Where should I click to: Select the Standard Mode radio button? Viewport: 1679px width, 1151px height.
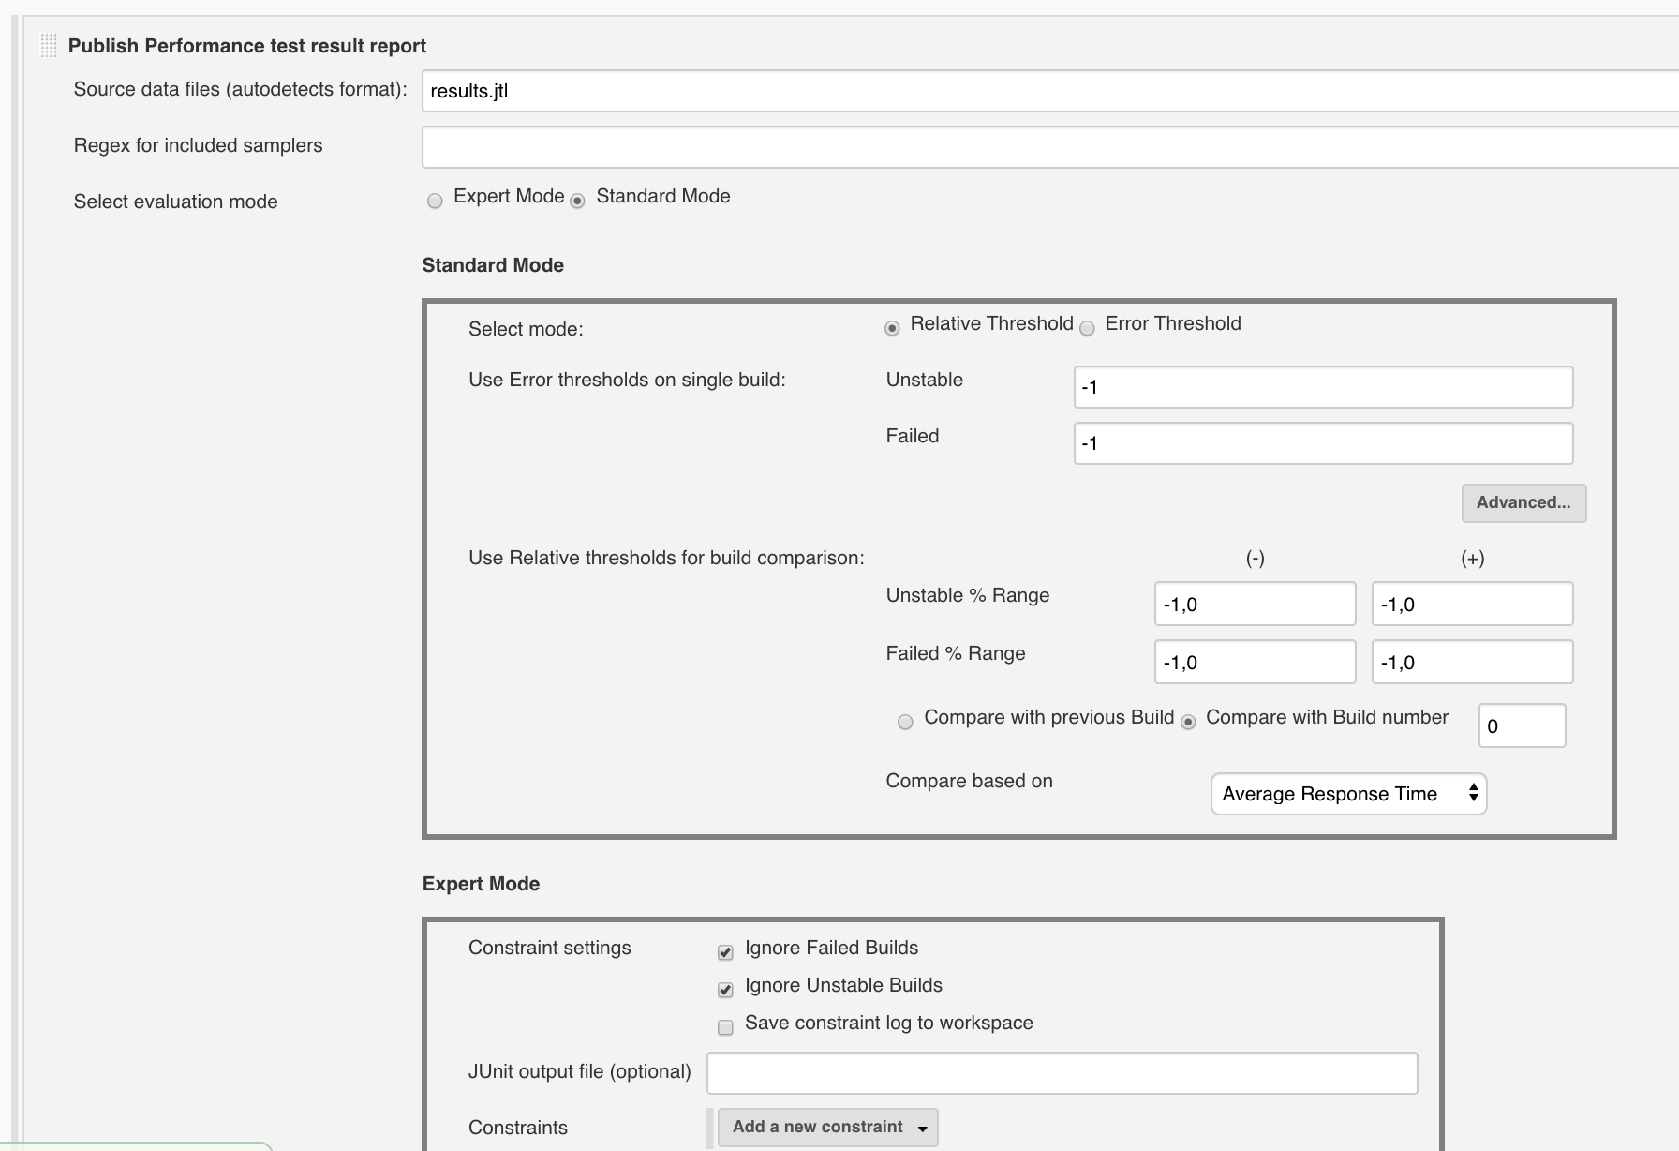[x=577, y=201]
